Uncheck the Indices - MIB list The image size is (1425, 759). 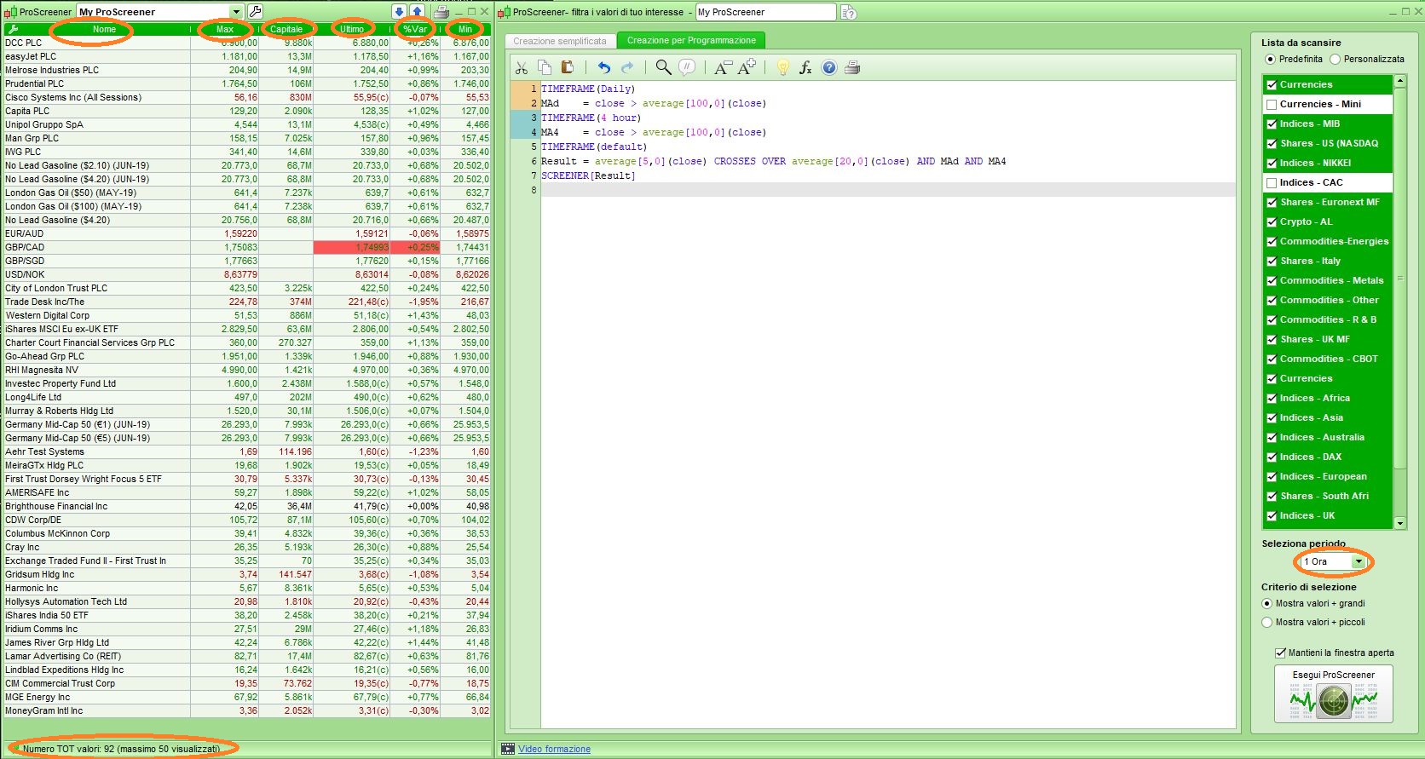[1272, 124]
